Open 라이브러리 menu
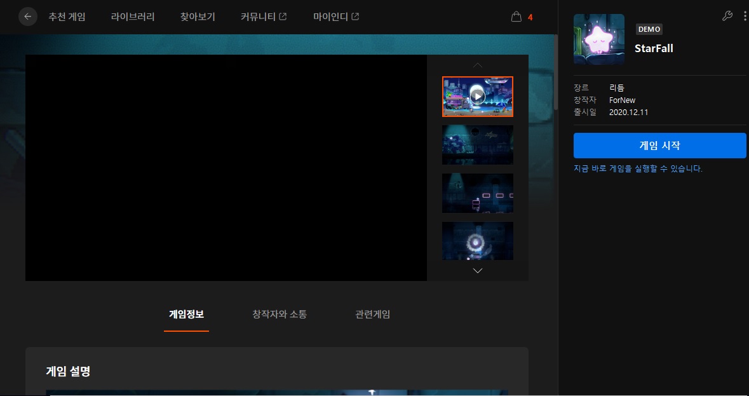This screenshot has width=749, height=396. [x=133, y=17]
